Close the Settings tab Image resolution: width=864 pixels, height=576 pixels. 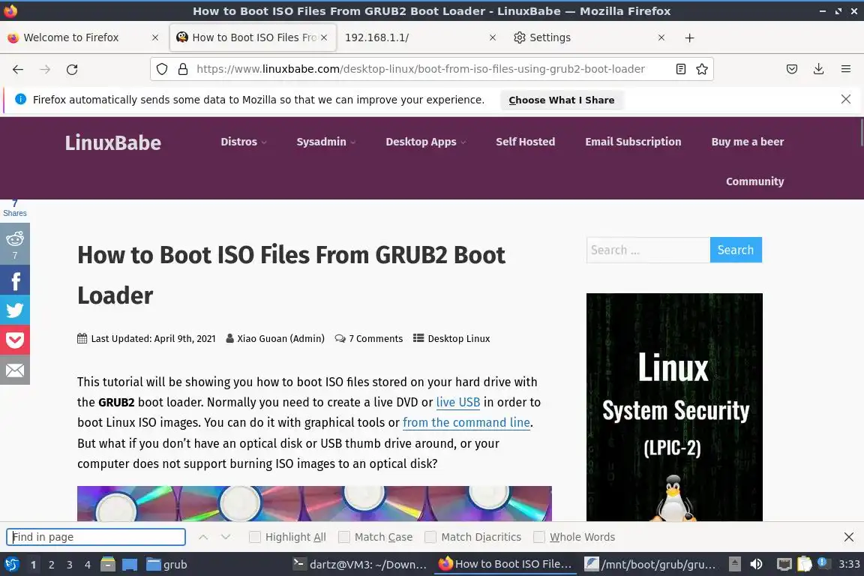(x=661, y=37)
